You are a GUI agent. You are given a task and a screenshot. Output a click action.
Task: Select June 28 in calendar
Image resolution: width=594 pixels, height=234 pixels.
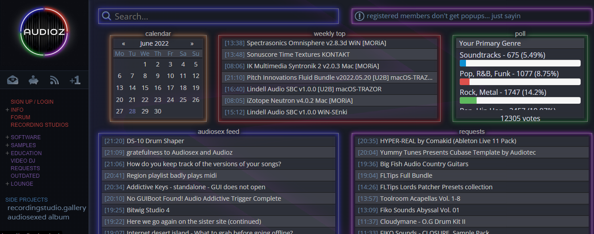tap(132, 111)
